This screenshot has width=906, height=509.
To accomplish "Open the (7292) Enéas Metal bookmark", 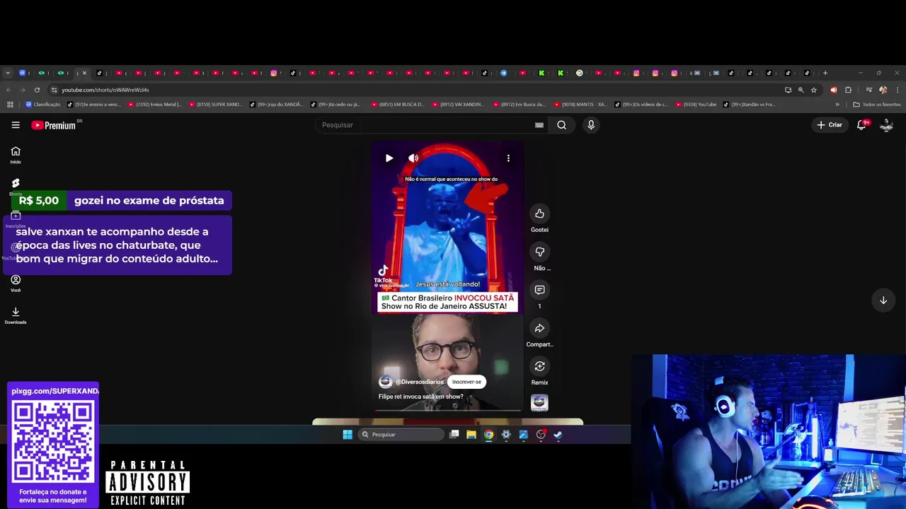I will click(x=155, y=105).
